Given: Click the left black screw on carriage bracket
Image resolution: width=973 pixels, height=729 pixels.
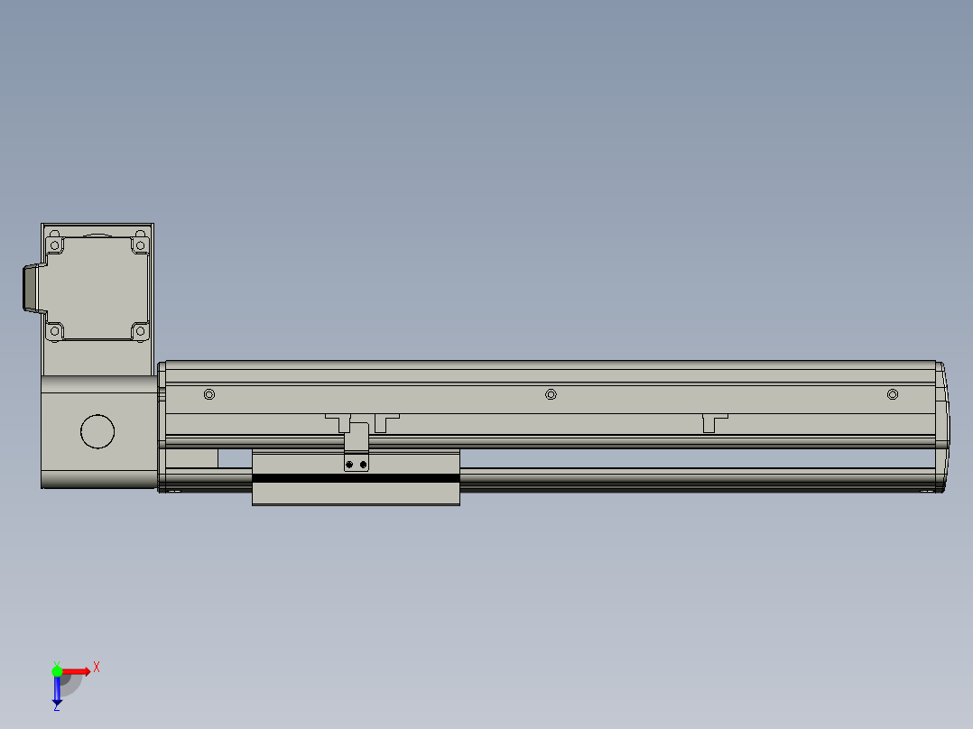Looking at the screenshot, I should tap(349, 464).
